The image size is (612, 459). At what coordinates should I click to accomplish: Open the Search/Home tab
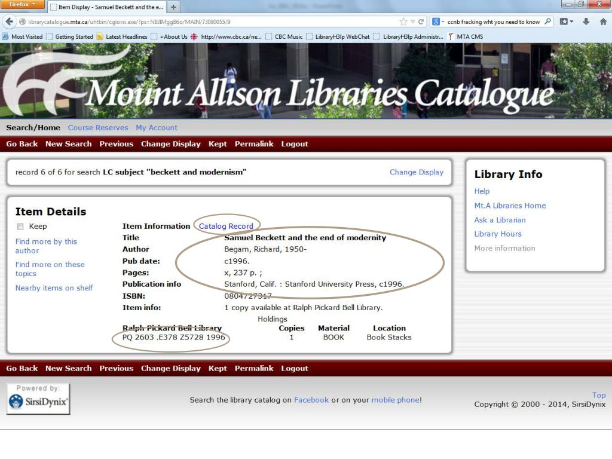coord(33,128)
